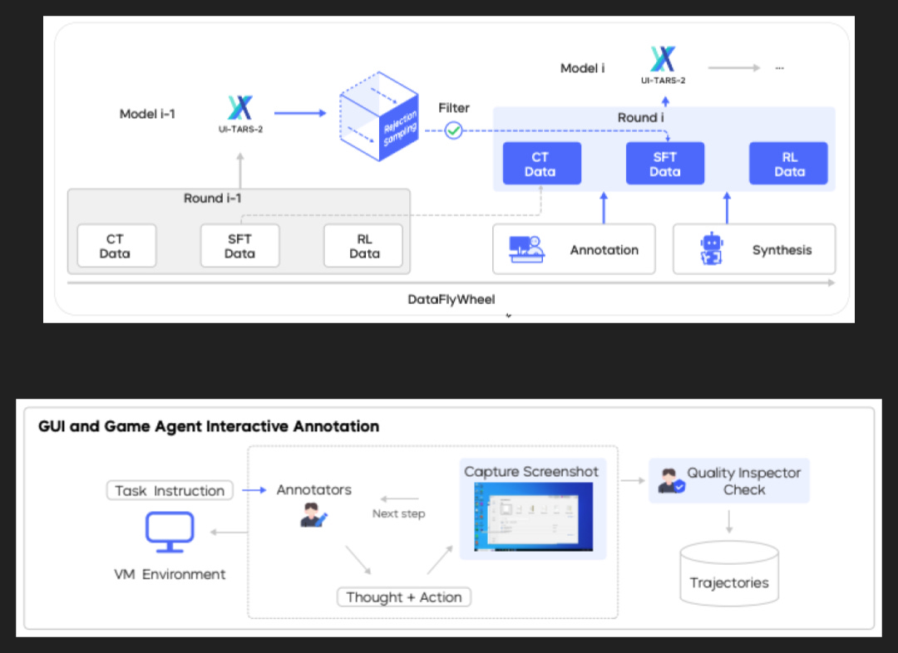
Task: Click the "GUI and Game Agent Interactive Annotation" title
Action: click(209, 426)
